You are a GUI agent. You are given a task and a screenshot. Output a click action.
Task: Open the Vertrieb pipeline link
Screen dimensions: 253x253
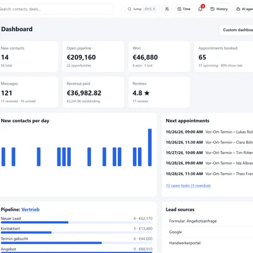[x=30, y=209]
